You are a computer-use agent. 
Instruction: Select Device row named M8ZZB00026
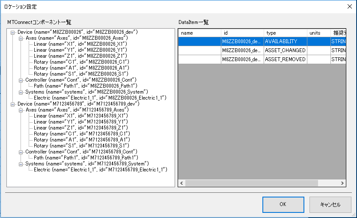(x=77, y=32)
